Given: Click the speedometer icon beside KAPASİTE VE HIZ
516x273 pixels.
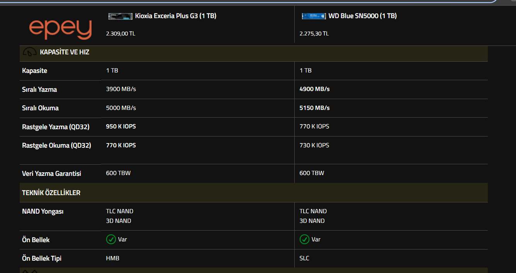Looking at the screenshot, I should [x=30, y=52].
